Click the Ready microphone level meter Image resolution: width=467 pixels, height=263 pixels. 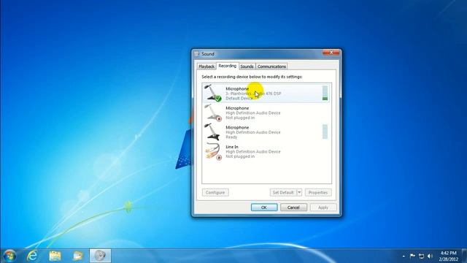point(325,131)
